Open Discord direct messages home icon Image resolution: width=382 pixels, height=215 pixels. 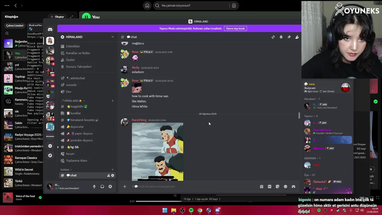coord(50,29)
